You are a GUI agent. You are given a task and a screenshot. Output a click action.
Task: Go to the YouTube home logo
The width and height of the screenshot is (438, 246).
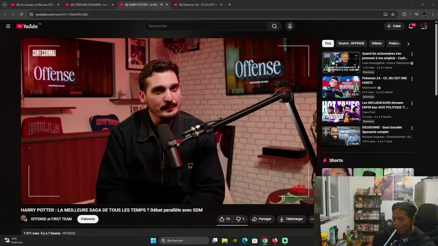tap(27, 26)
